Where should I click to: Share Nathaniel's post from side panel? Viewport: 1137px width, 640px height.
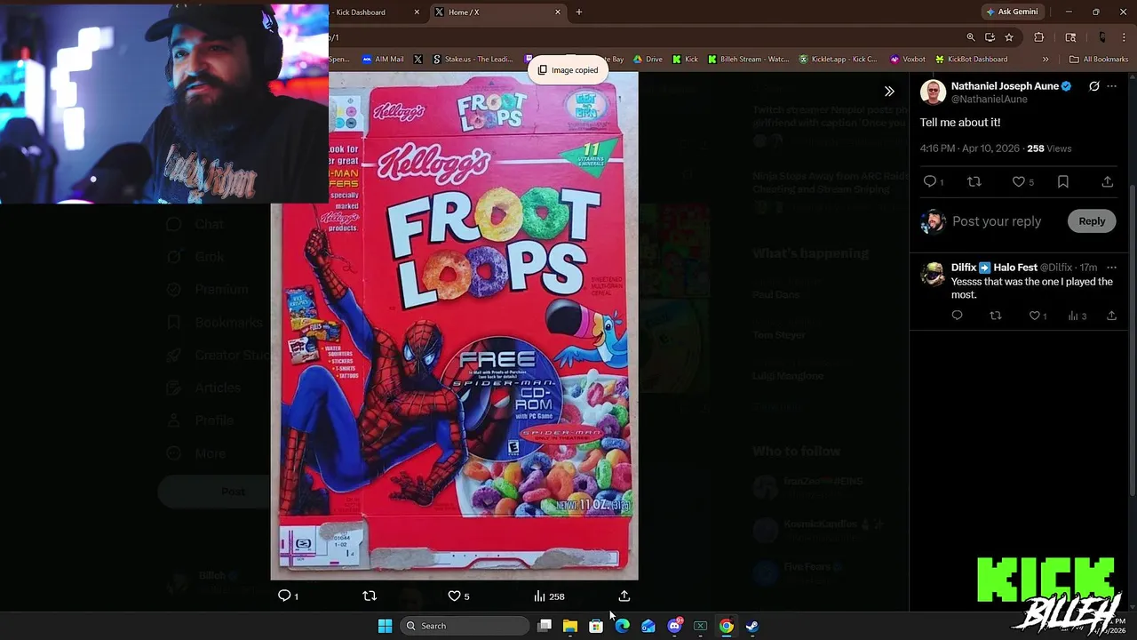pyautogui.click(x=1107, y=181)
